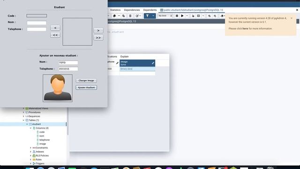Screen dimensions: 300x169
Task: Switch to the Dependencies tab
Action: [x=132, y=10]
